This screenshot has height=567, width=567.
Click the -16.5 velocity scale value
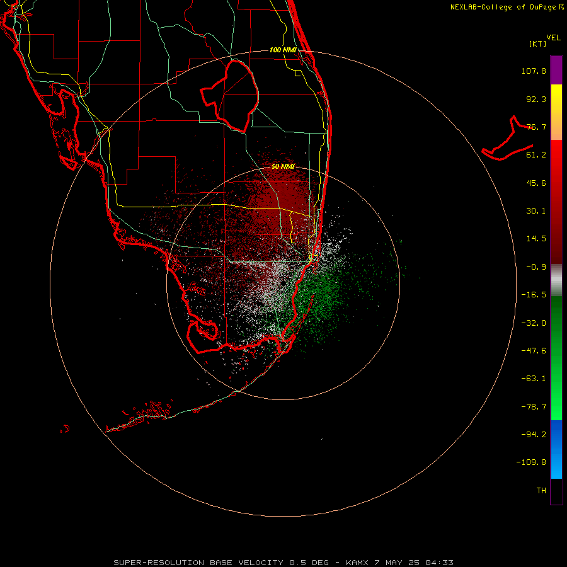coord(534,295)
